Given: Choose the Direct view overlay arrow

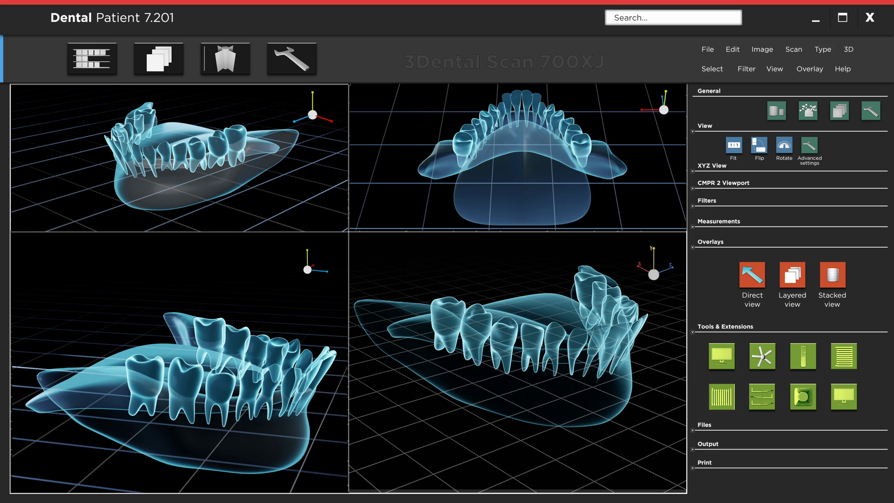Looking at the screenshot, I should 752,275.
